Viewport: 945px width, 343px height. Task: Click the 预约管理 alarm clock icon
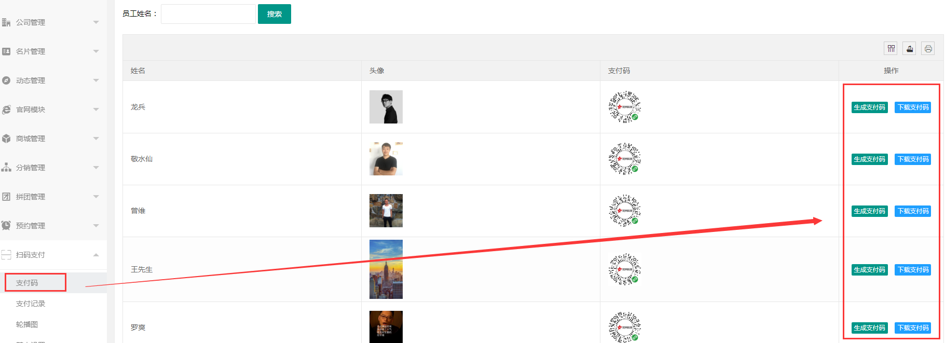pos(6,226)
